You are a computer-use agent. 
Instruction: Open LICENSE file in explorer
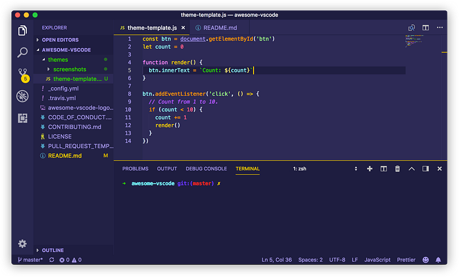click(x=60, y=136)
